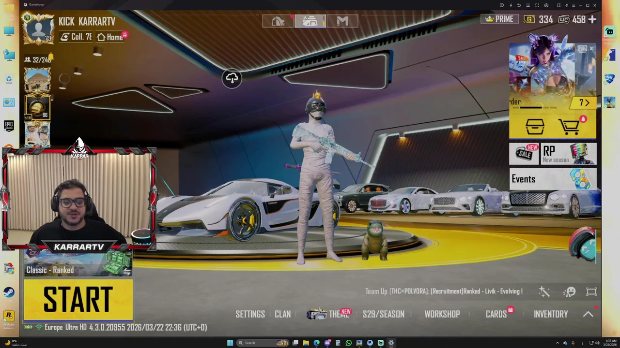Switch to the garage vehicle lobby tab

(310, 21)
